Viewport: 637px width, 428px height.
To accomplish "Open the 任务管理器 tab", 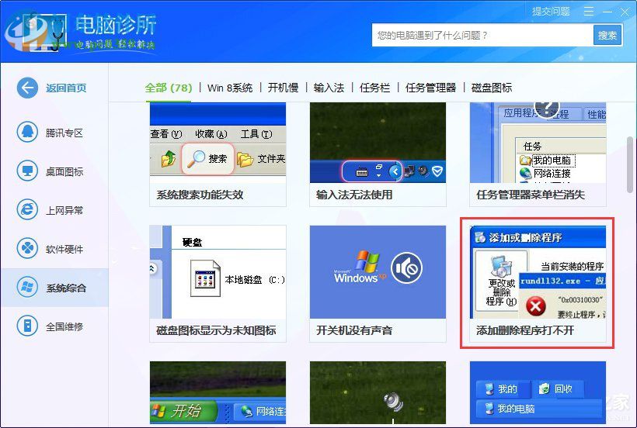I will pos(430,88).
